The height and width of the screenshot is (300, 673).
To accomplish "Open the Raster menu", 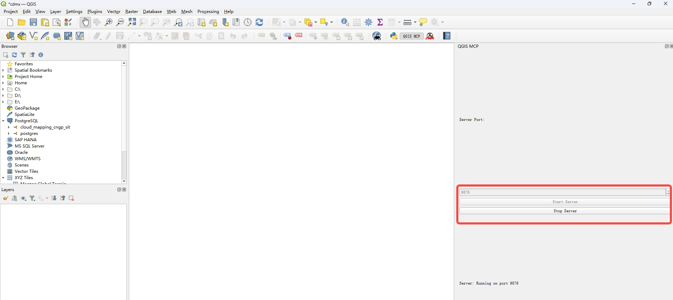I will pos(132,12).
